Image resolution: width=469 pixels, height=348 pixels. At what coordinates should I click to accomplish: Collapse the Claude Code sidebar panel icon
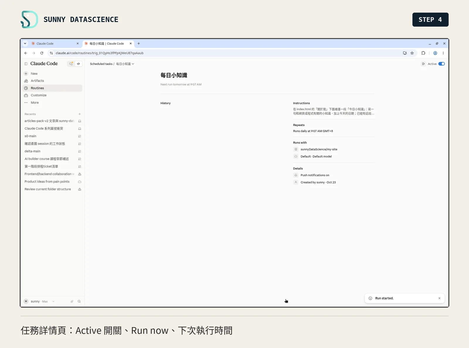click(26, 64)
